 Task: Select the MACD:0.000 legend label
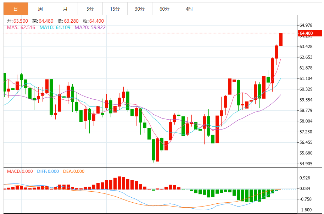20,171
